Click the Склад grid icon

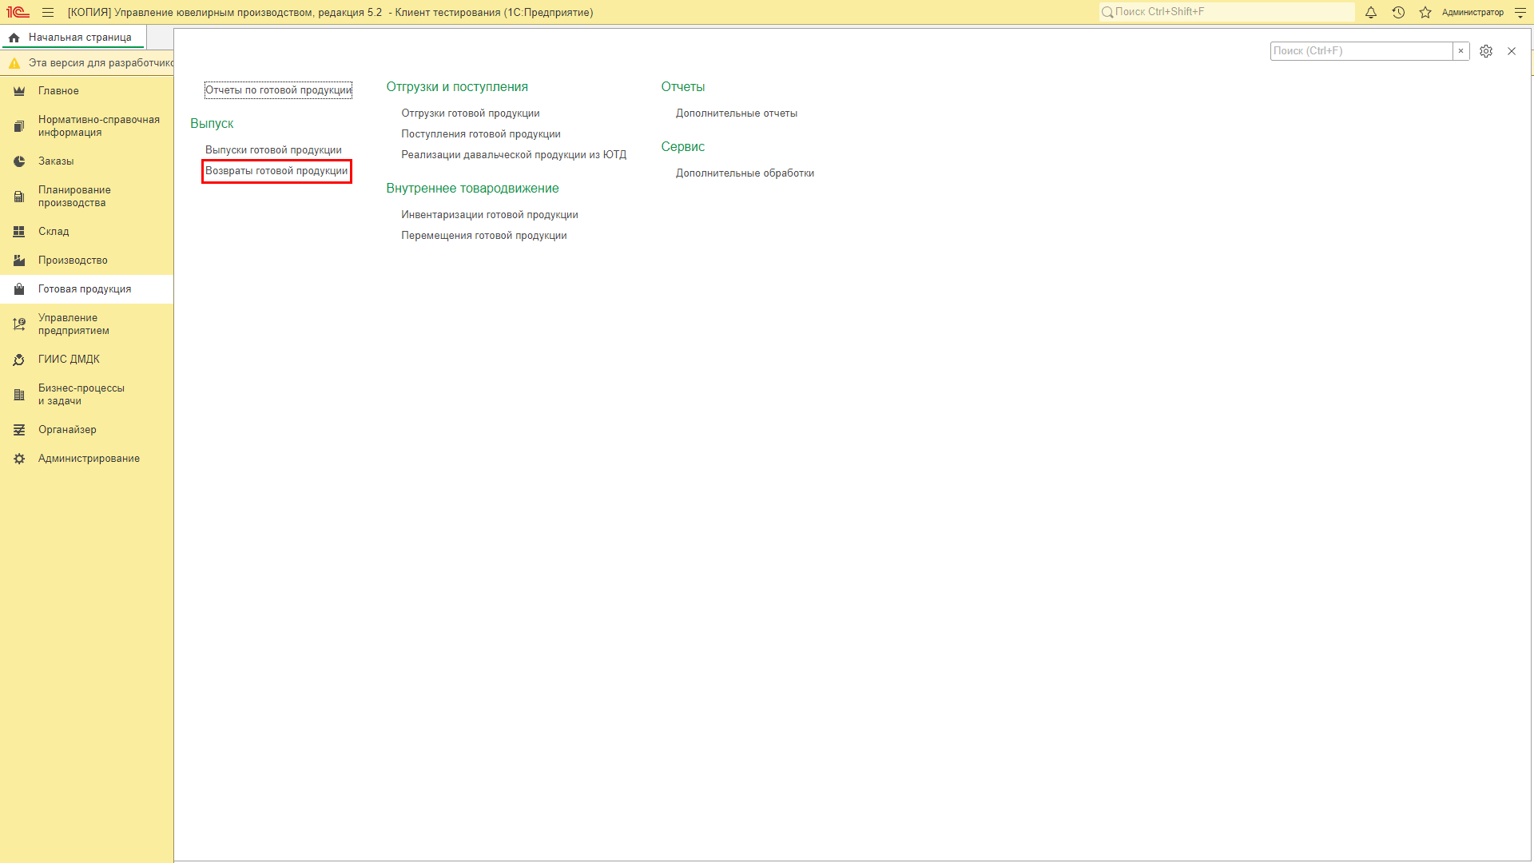point(19,232)
